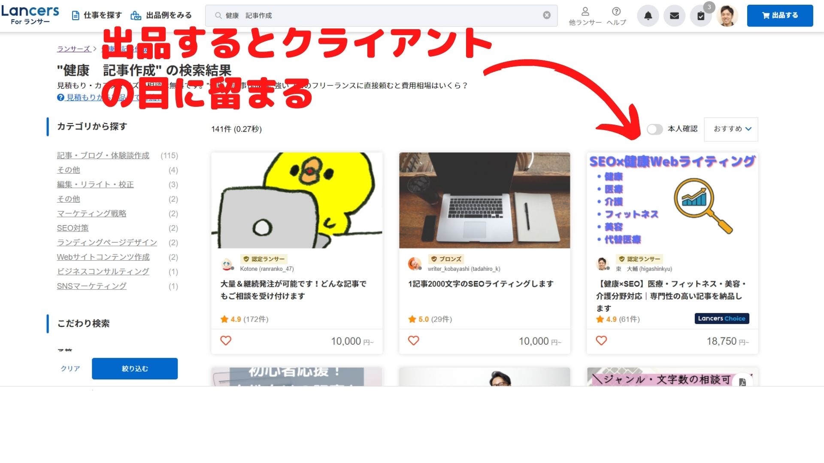This screenshot has height=463, width=824.
Task: Click writer_kobayashi's seller avatar
Action: [415, 264]
